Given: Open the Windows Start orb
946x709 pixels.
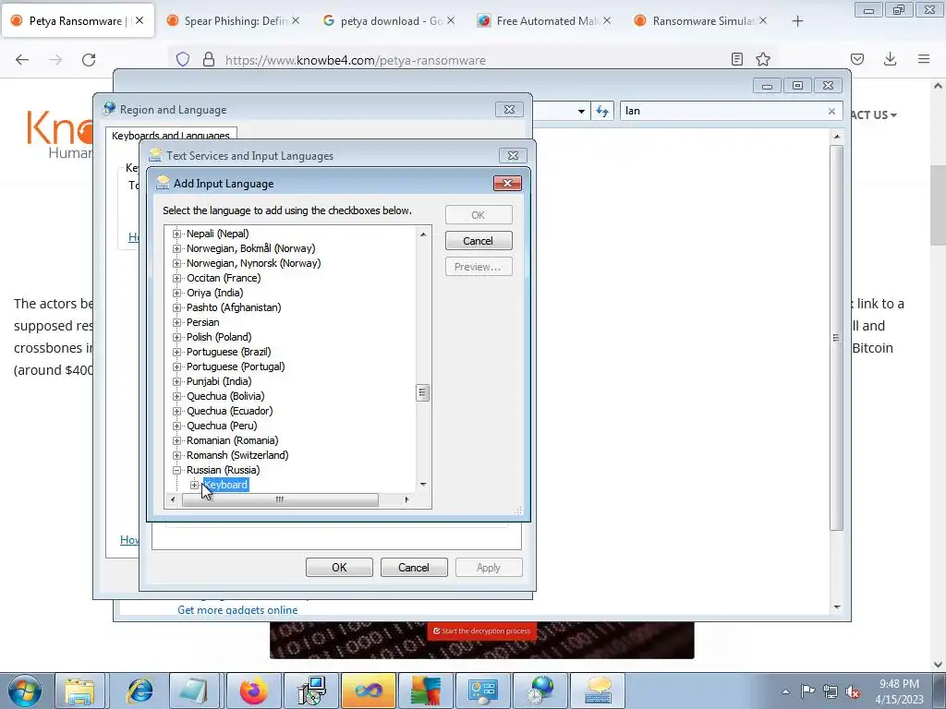Looking at the screenshot, I should tap(25, 691).
